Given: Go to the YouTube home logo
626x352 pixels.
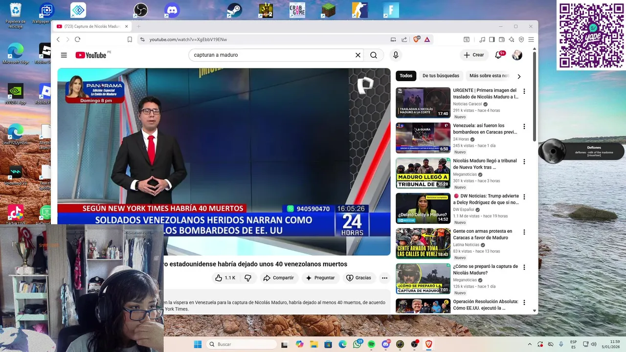Looking at the screenshot, I should [91, 55].
